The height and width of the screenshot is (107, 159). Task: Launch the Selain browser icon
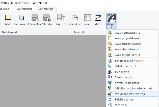(88, 18)
